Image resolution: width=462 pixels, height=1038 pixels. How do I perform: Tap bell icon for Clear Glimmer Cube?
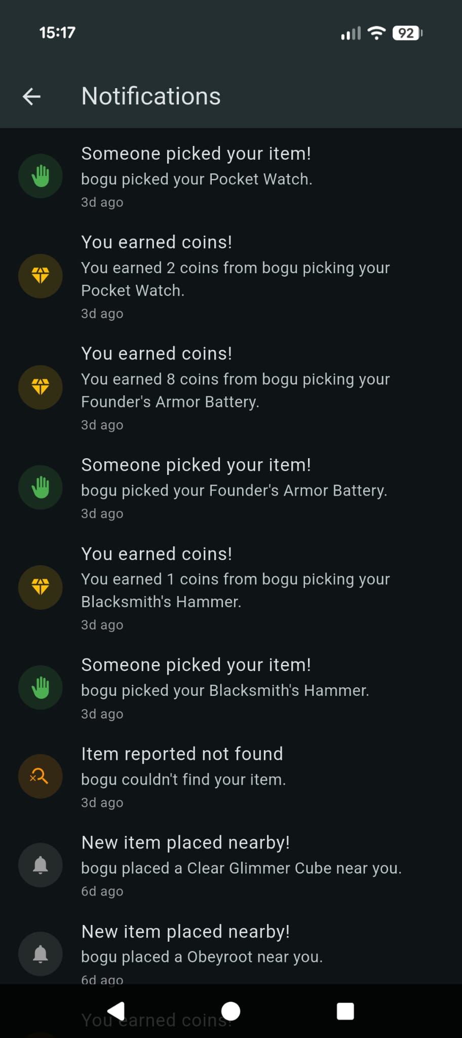point(41,865)
